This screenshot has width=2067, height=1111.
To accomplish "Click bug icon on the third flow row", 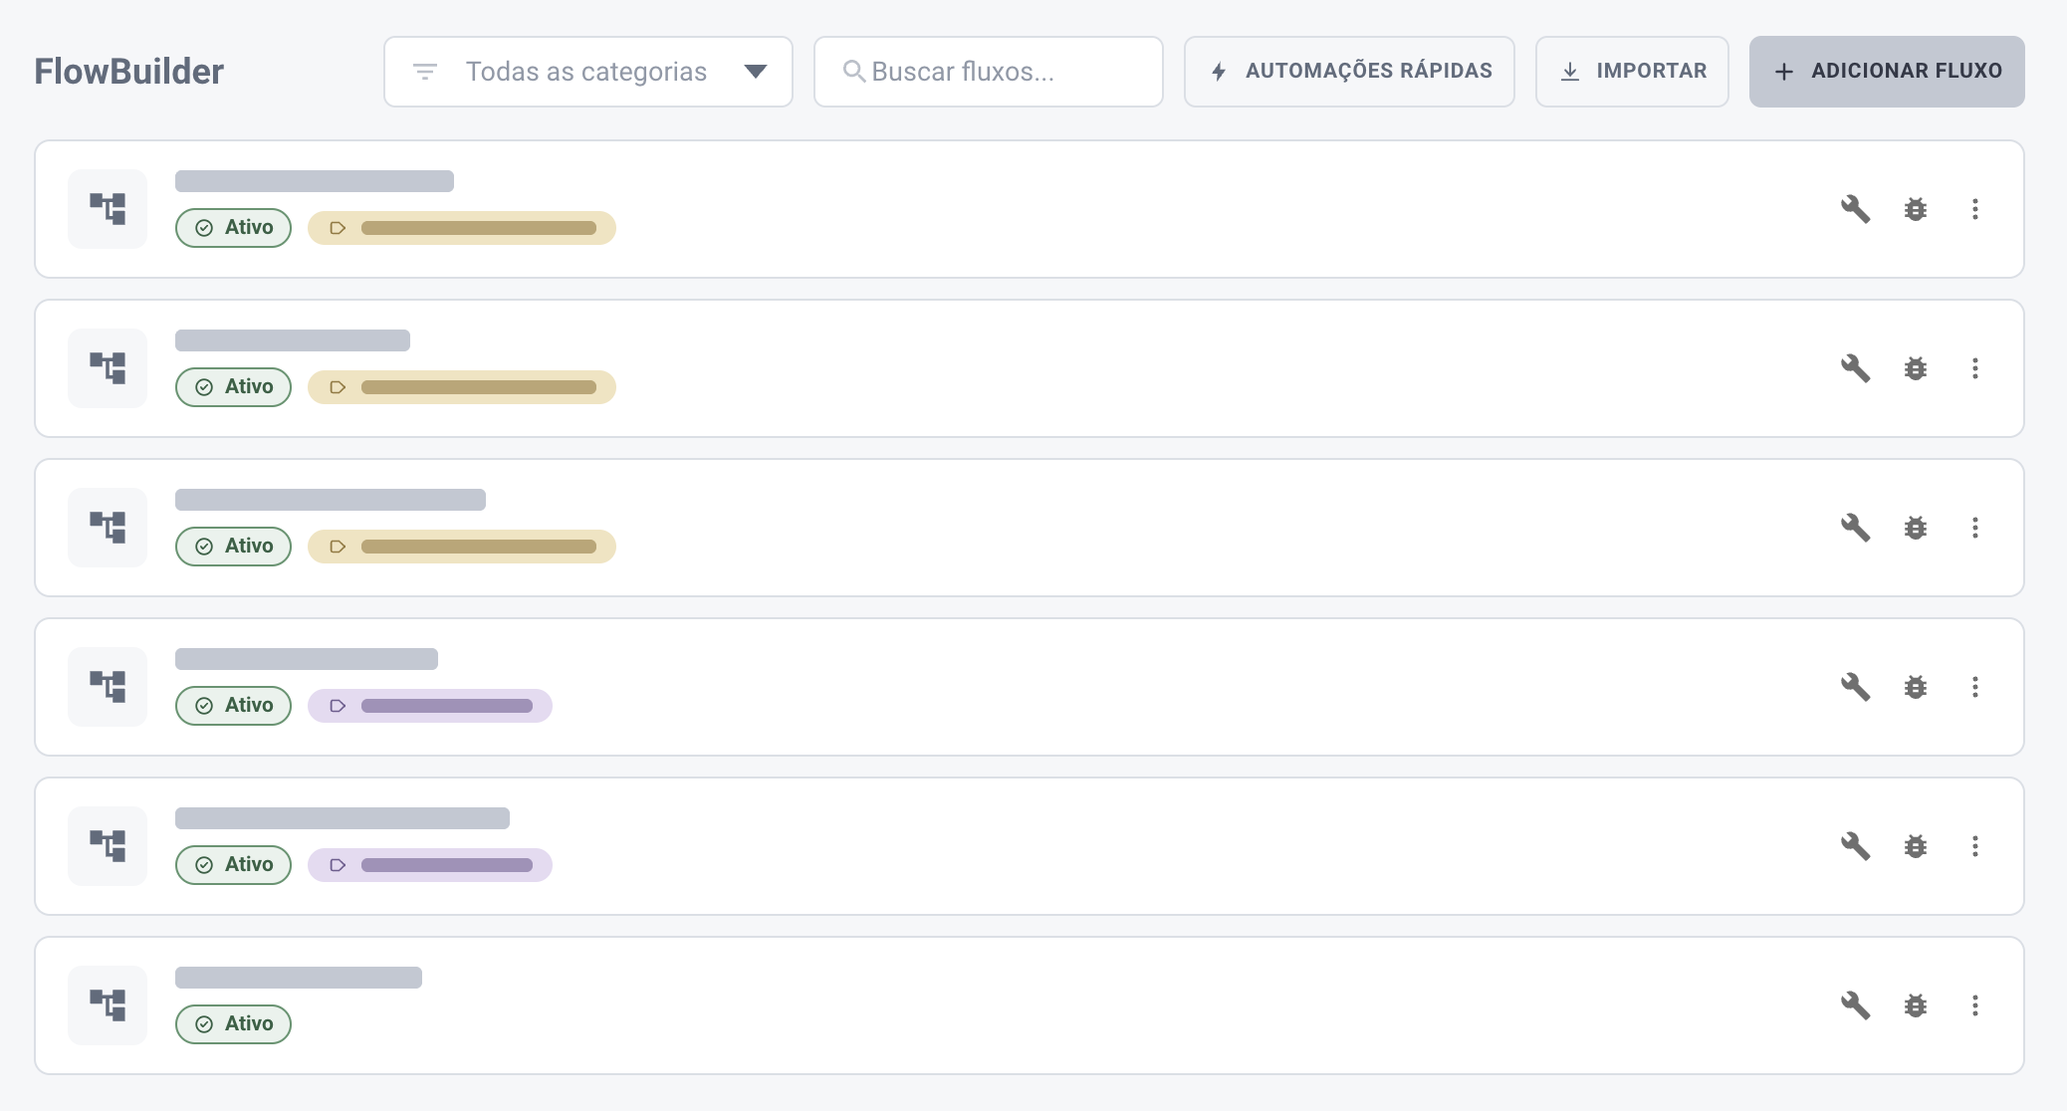I will (1916, 528).
